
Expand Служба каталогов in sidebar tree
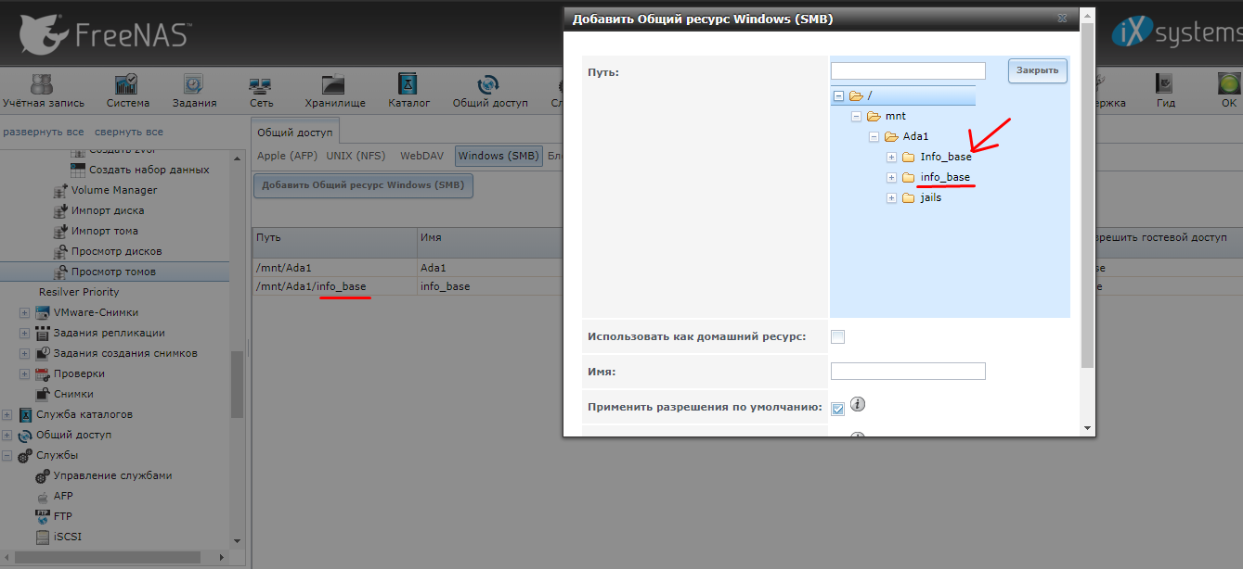pyautogui.click(x=7, y=414)
